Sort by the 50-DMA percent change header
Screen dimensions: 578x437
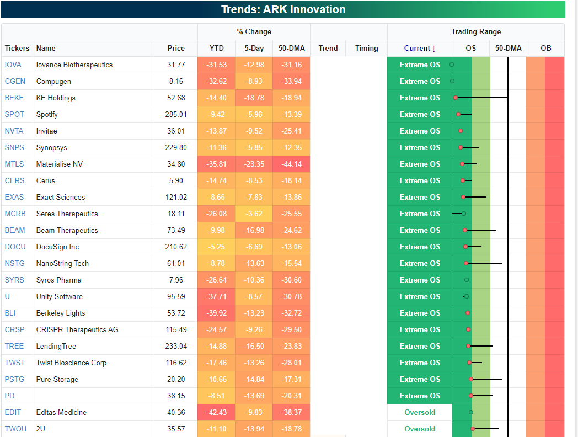(x=292, y=49)
